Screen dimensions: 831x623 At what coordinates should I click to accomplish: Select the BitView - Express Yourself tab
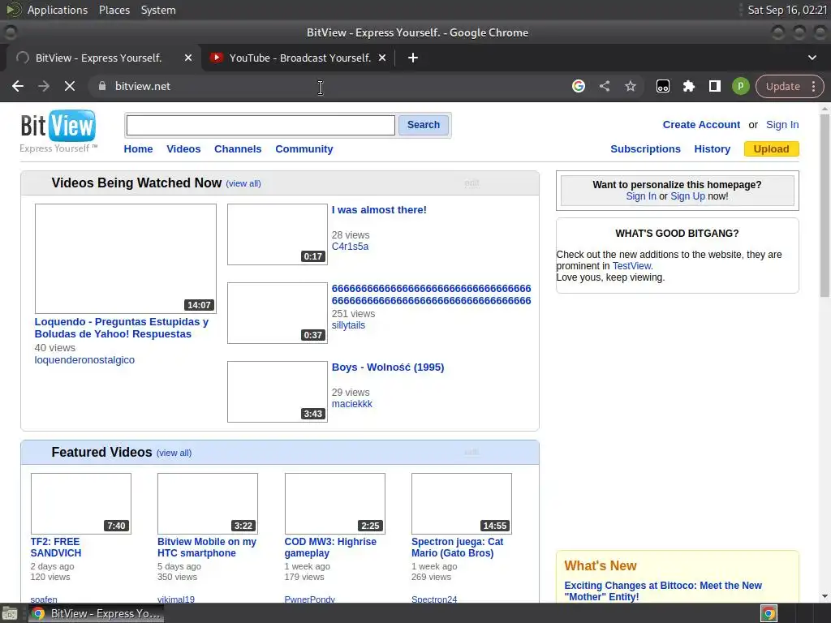98,58
